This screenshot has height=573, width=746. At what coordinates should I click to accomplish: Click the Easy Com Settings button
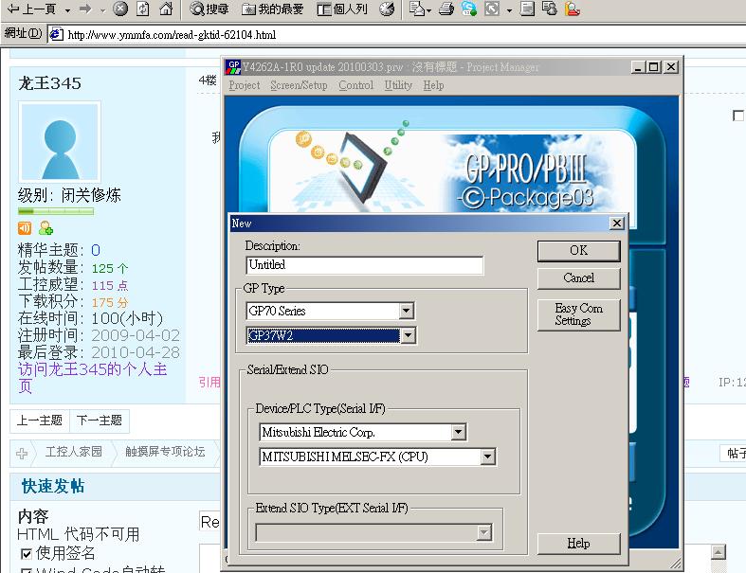point(578,314)
